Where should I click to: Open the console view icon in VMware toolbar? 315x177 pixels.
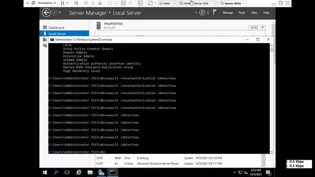click(140, 3)
